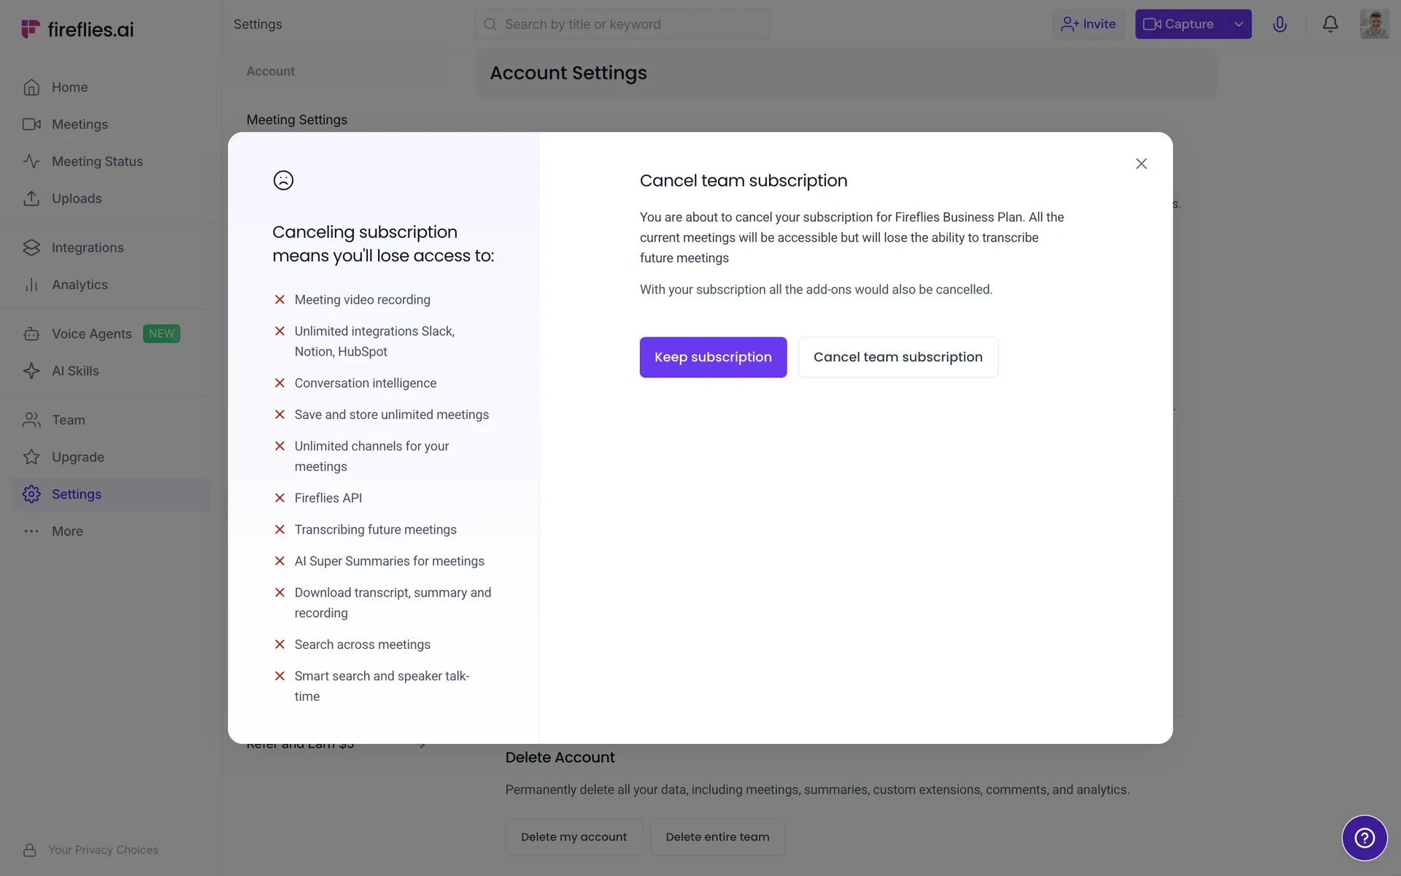Click the Capture button
This screenshot has height=876, width=1401.
1179,24
